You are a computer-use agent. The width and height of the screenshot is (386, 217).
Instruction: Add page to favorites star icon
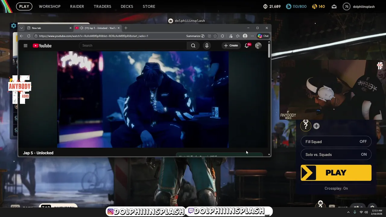[x=215, y=36]
